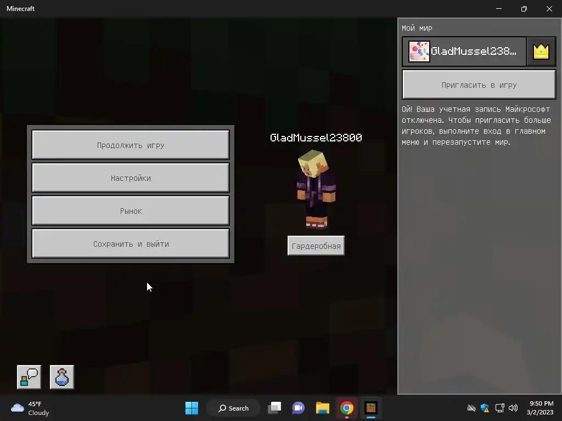Close the Minecraft window
Screen dimensions: 562x421
(549, 9)
